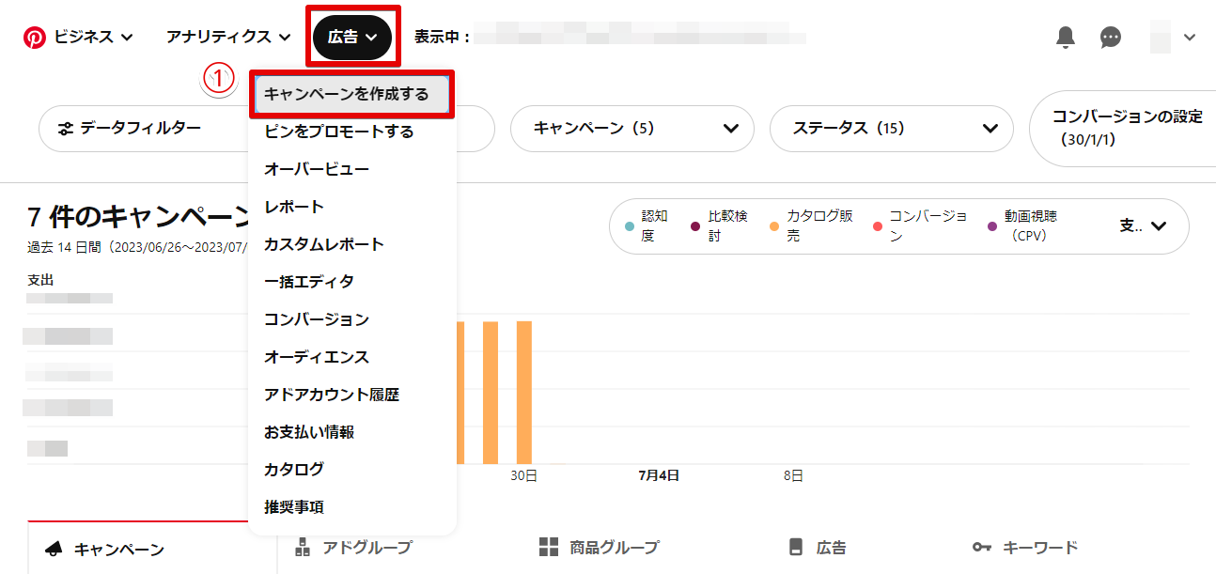Expand the アナリティクス dropdown
1216x574 pixels.
click(x=228, y=38)
